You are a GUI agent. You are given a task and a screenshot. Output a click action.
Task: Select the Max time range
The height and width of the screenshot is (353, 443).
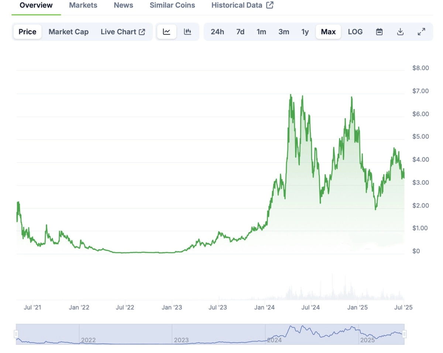pos(328,32)
